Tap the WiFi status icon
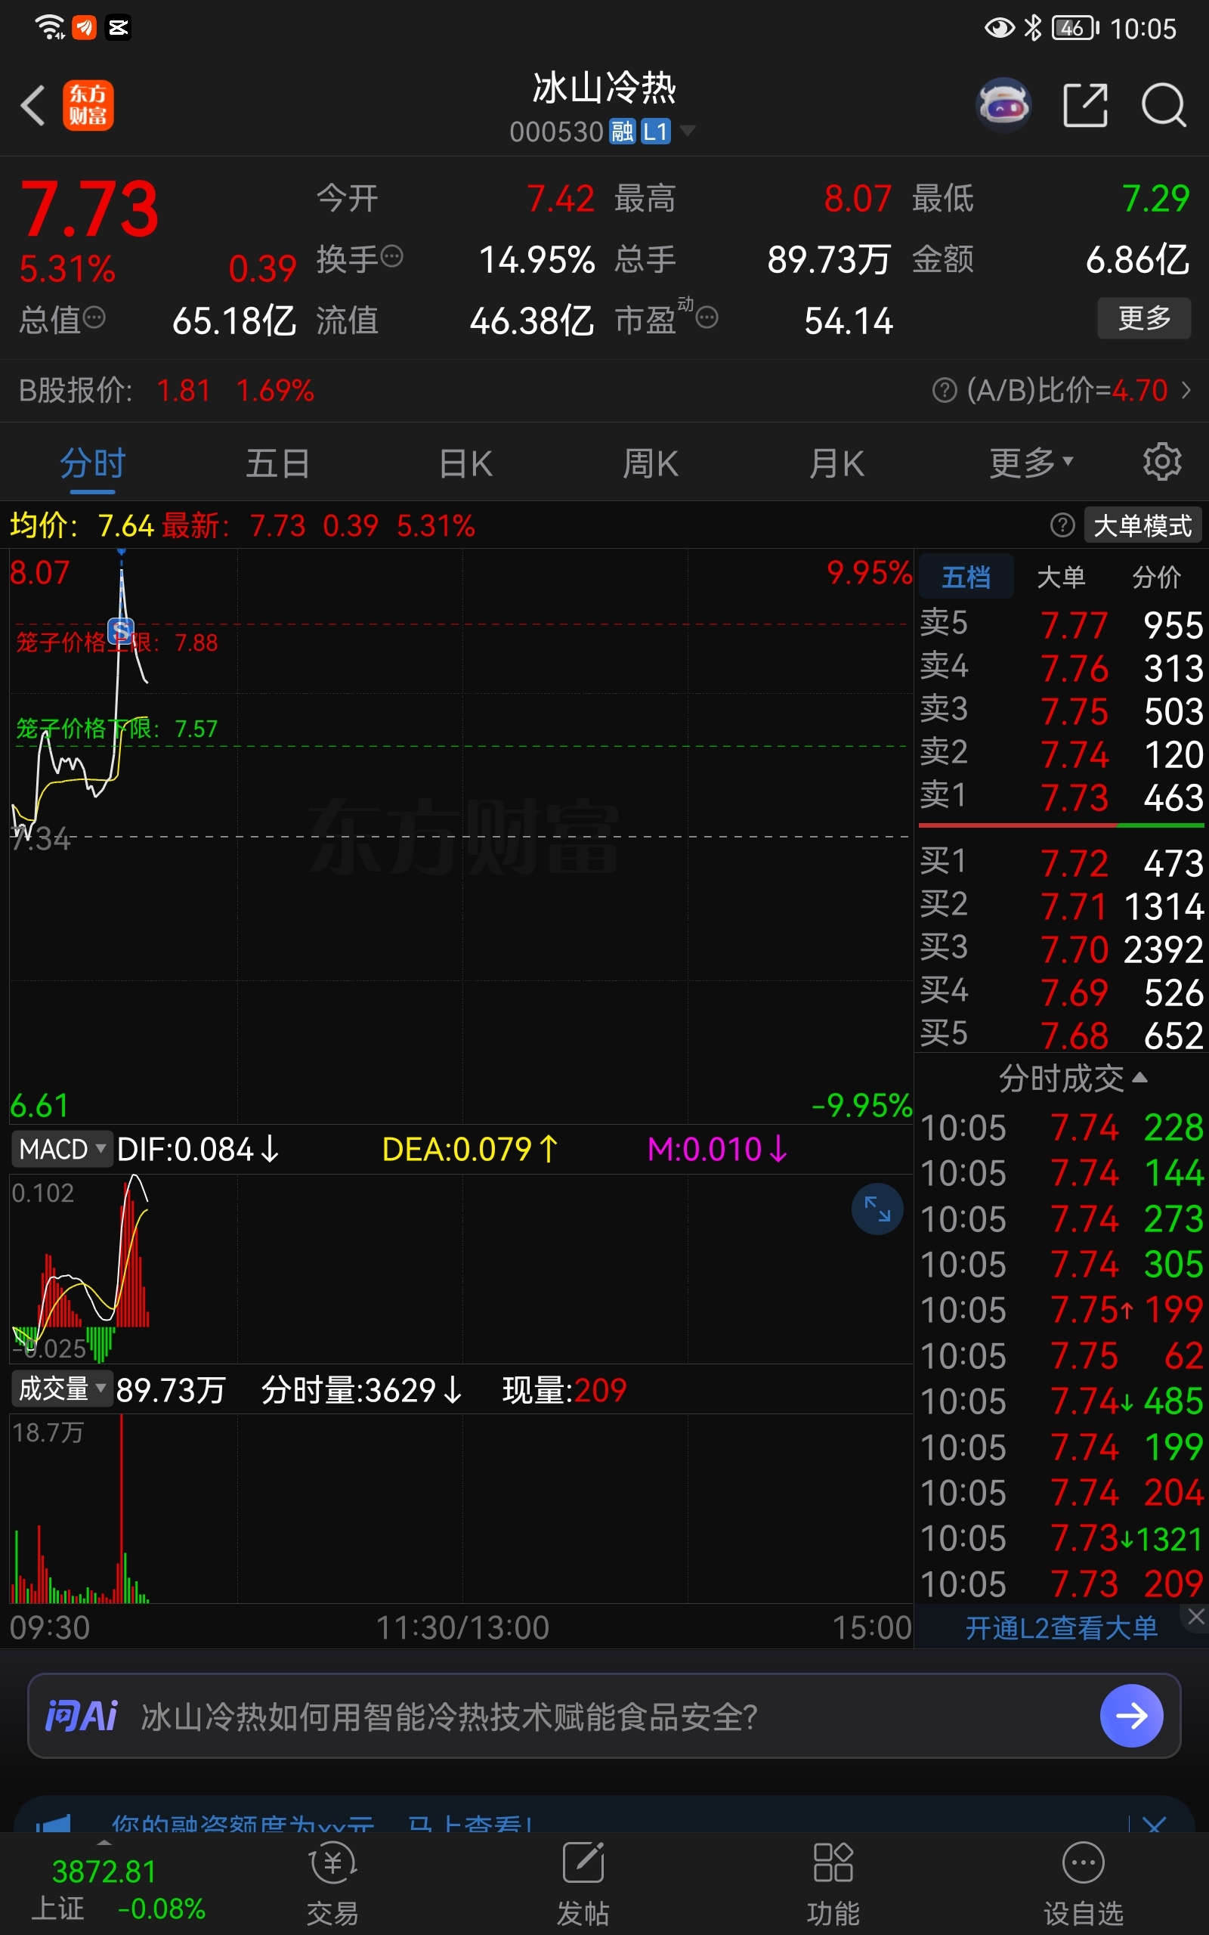Screen dimensions: 1209x1935 (50, 27)
